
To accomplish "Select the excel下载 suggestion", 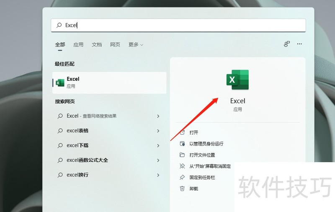I will tap(109, 145).
